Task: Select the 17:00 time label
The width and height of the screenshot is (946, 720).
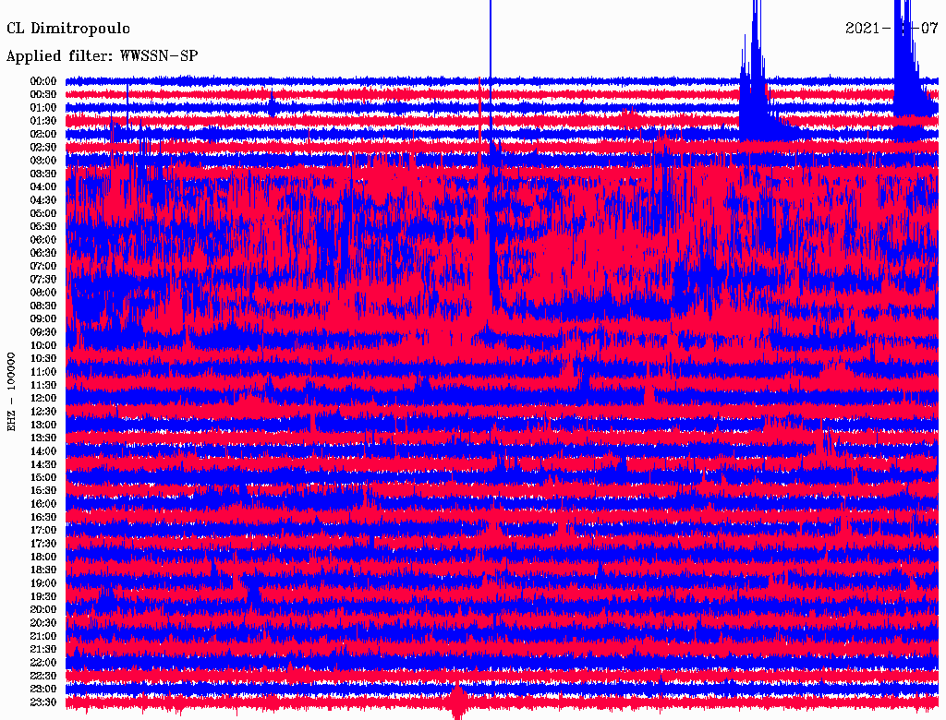Action: pos(43,530)
